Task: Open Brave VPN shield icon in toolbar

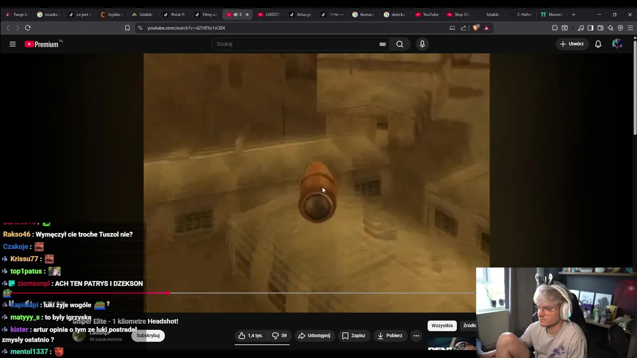Action: pyautogui.click(x=620, y=28)
